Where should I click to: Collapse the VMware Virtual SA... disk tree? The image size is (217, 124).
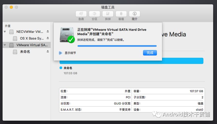pos(5,45)
